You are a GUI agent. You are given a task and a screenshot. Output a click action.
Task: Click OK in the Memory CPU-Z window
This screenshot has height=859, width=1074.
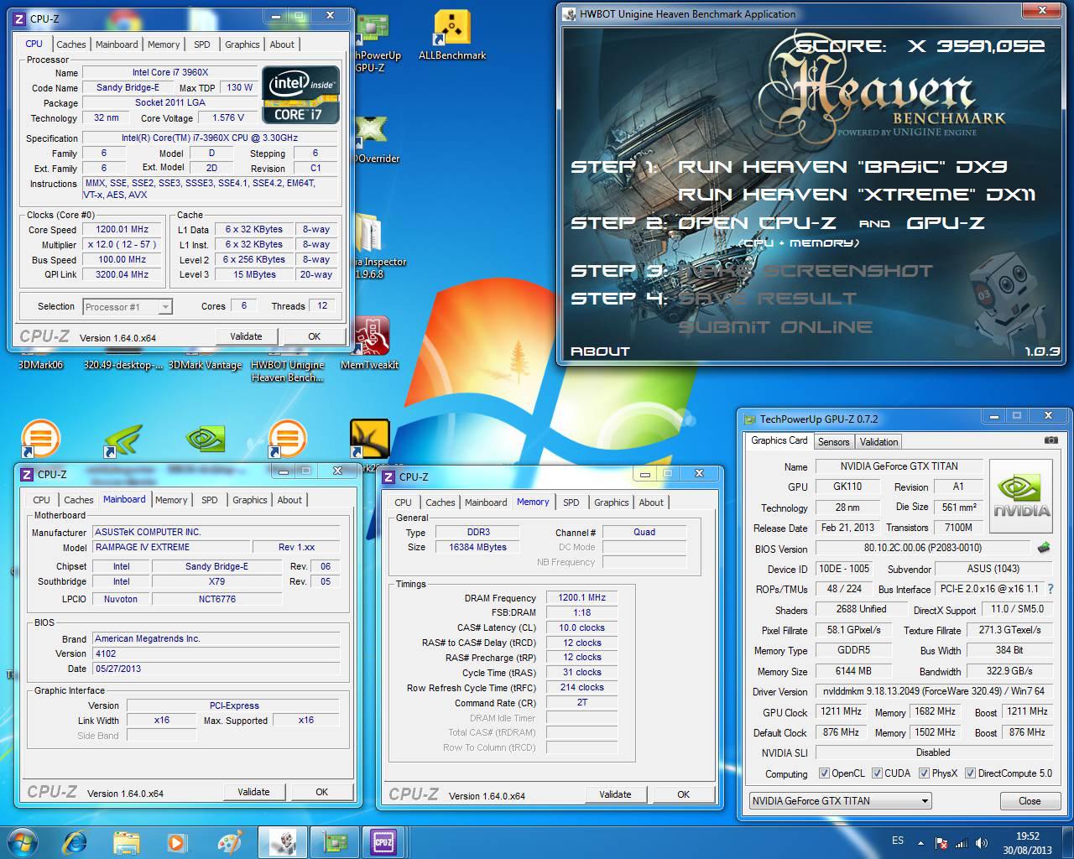(x=684, y=794)
